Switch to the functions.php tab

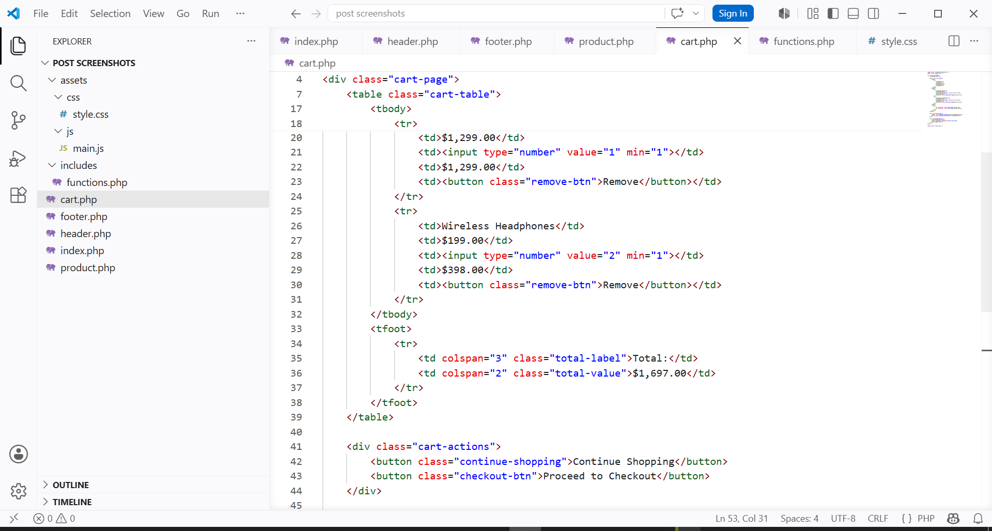coord(803,41)
